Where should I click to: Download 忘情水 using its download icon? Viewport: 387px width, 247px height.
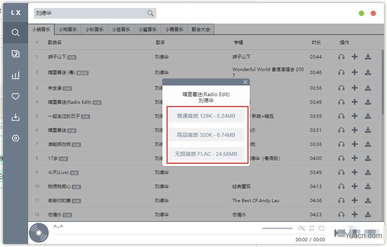(368, 214)
